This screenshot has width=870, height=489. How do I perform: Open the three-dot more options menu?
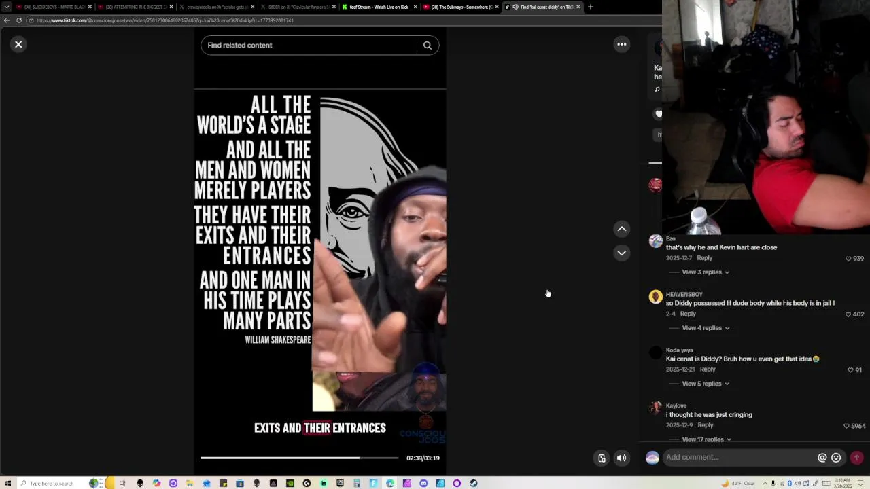(x=621, y=44)
